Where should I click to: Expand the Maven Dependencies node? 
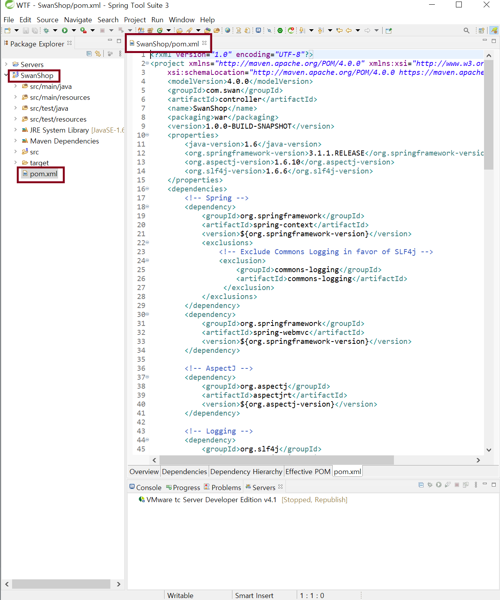(16, 141)
